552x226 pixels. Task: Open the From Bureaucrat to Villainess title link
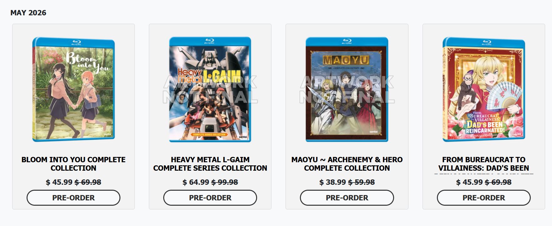point(484,164)
